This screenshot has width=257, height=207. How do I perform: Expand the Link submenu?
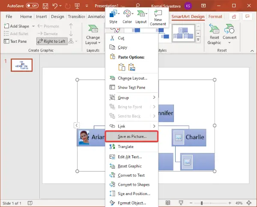pos(131,126)
